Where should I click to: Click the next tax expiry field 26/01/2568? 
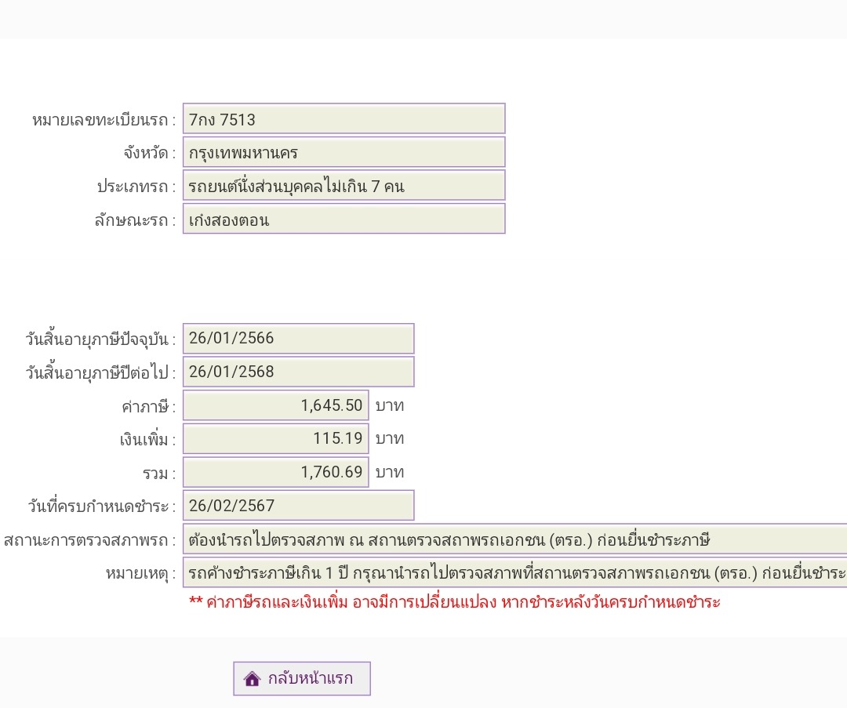click(299, 372)
